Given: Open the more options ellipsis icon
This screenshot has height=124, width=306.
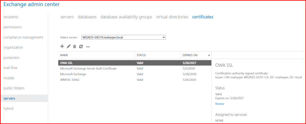Looking at the screenshot, I should point(88,47).
